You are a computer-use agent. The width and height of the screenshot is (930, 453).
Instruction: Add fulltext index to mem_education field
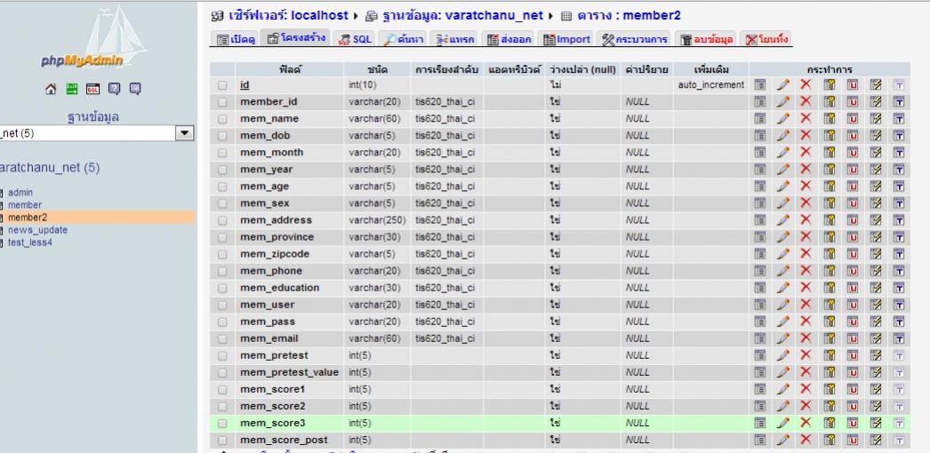[899, 288]
